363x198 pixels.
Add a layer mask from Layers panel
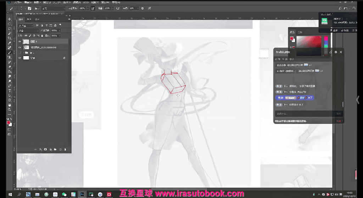[45, 149]
